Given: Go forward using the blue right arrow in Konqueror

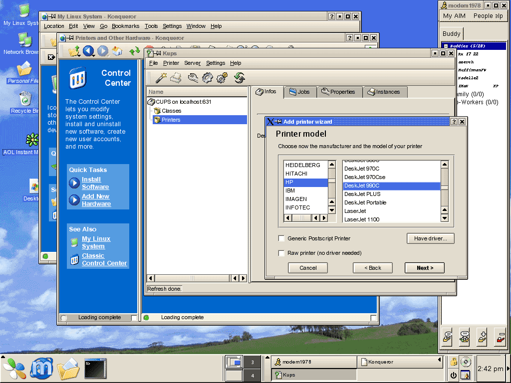Looking at the screenshot, I should pyautogui.click(x=103, y=51).
